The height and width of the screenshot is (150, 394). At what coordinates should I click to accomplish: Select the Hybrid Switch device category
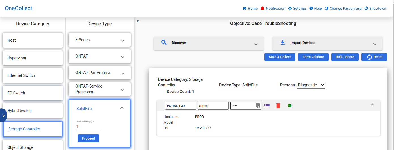click(33, 111)
